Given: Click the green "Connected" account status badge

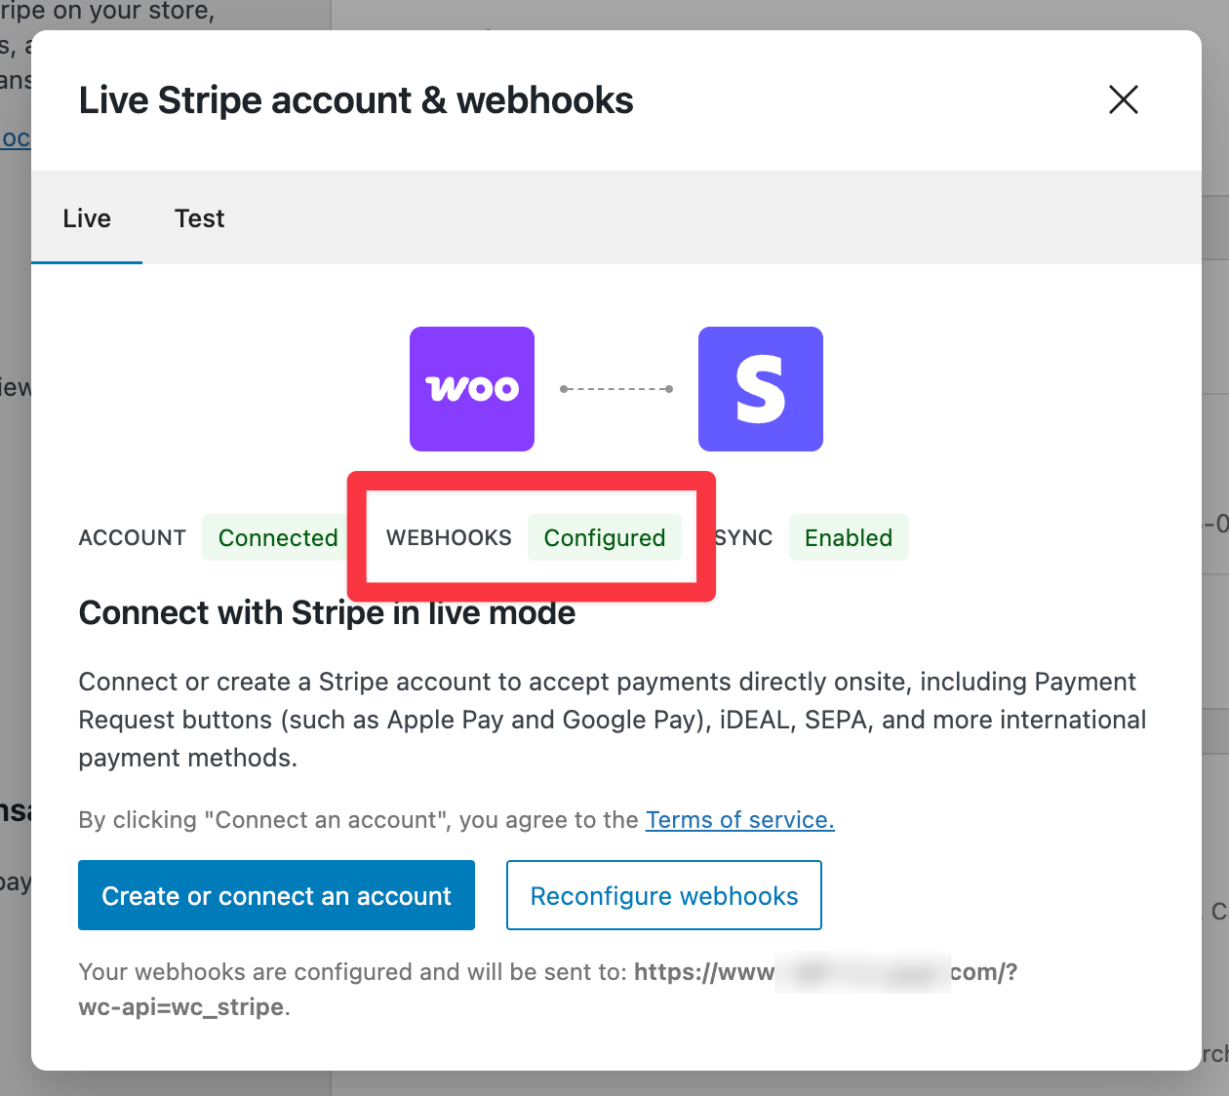Looking at the screenshot, I should [277, 537].
